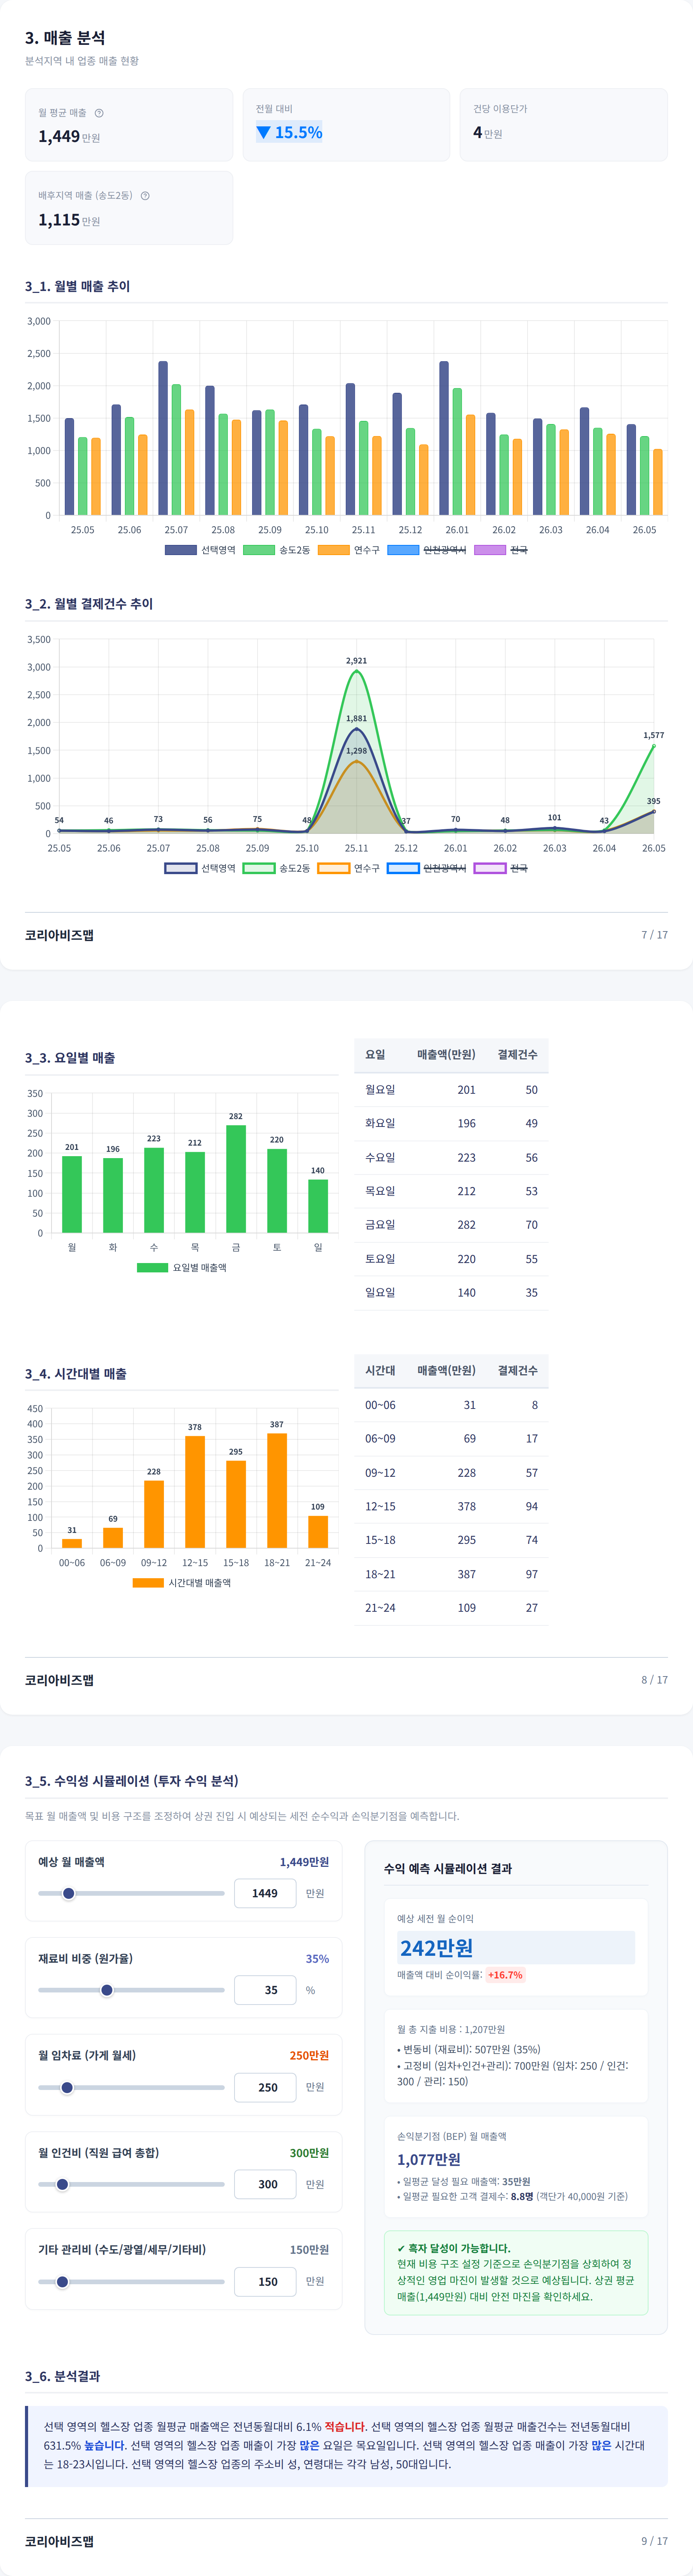Toggle 연수구 legend in 월별 매출 추이 chart
Screen dimensions: 693x2576
[348, 550]
